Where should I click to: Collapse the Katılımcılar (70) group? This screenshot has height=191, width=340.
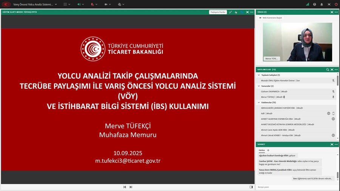coord(259,102)
